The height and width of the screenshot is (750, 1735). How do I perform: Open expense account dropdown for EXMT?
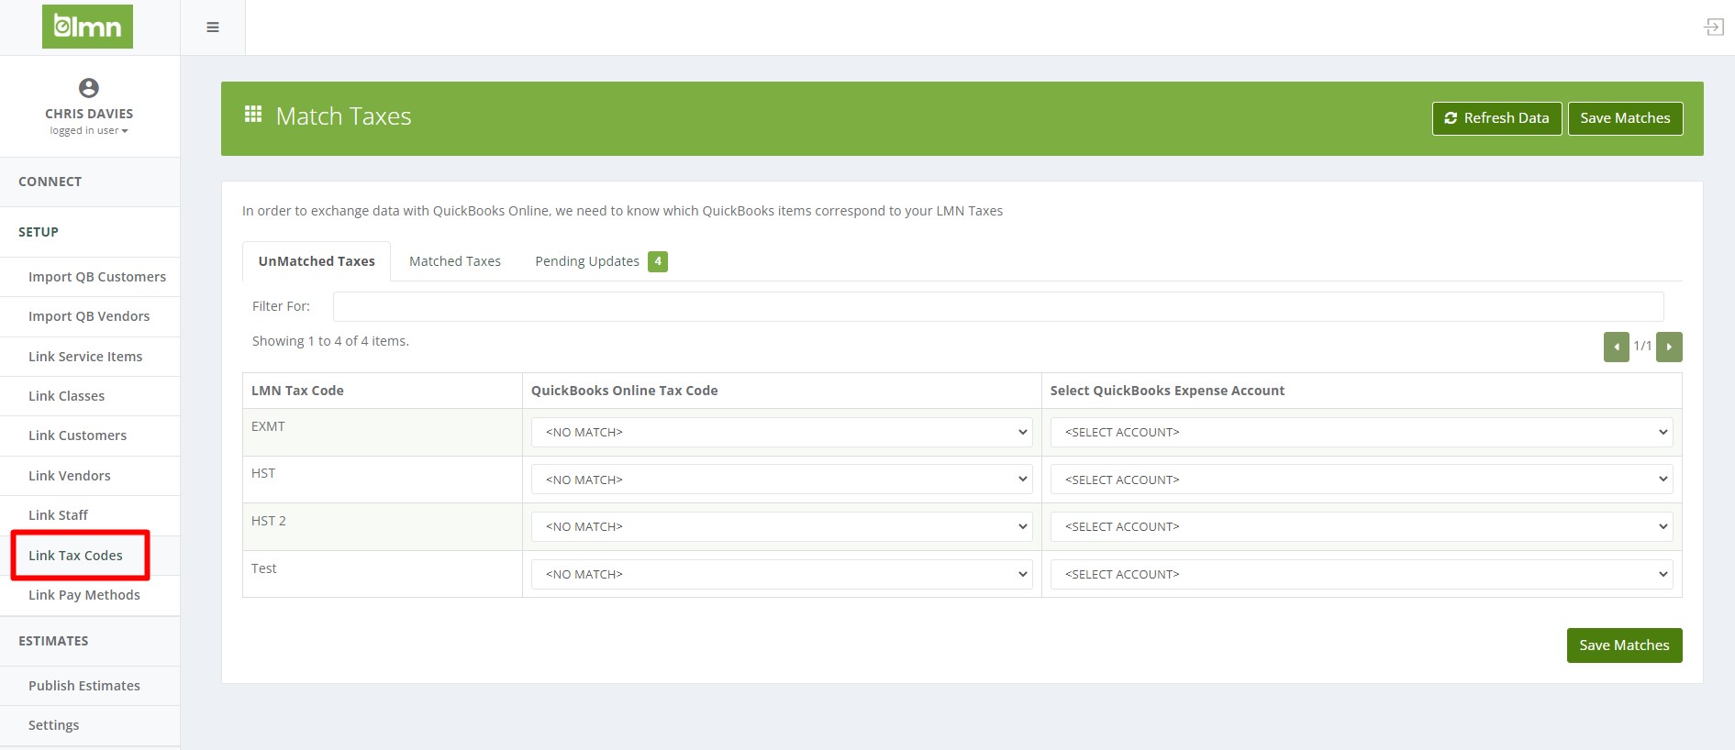[1362, 432]
